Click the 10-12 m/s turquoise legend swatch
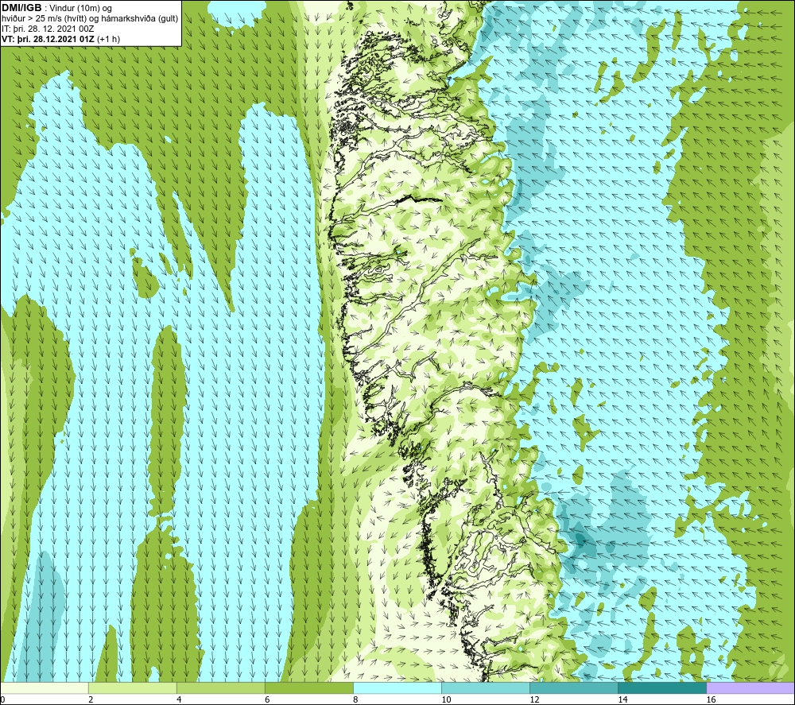Screen dimensions: 795x705 [486, 688]
